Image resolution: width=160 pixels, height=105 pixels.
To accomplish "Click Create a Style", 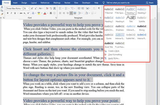I will click(114, 51).
